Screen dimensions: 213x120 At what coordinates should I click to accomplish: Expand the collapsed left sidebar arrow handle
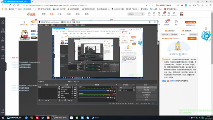5,66
